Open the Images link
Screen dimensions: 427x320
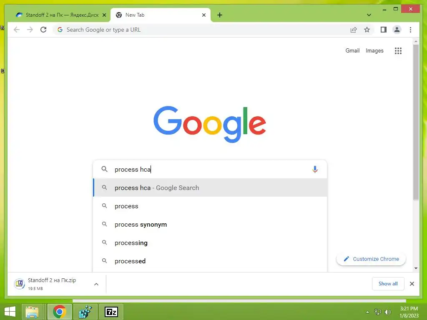374,50
